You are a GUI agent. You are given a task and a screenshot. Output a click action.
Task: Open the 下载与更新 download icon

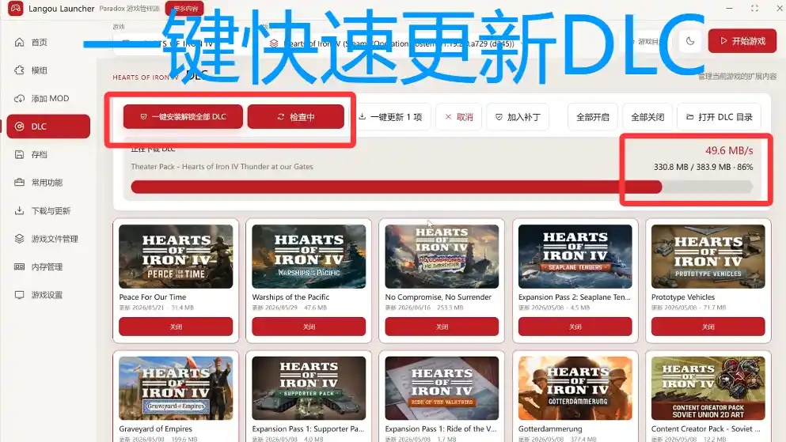click(19, 210)
